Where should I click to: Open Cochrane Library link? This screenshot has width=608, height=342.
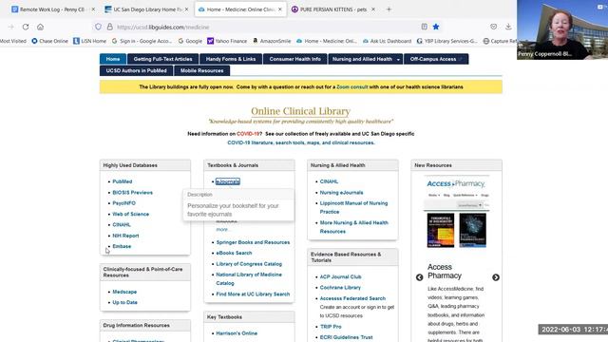340,287
